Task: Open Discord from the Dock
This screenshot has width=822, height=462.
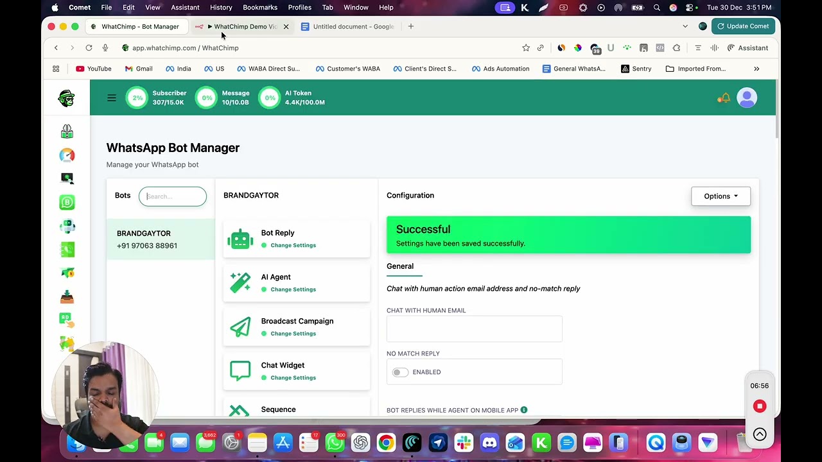Action: pos(489,443)
